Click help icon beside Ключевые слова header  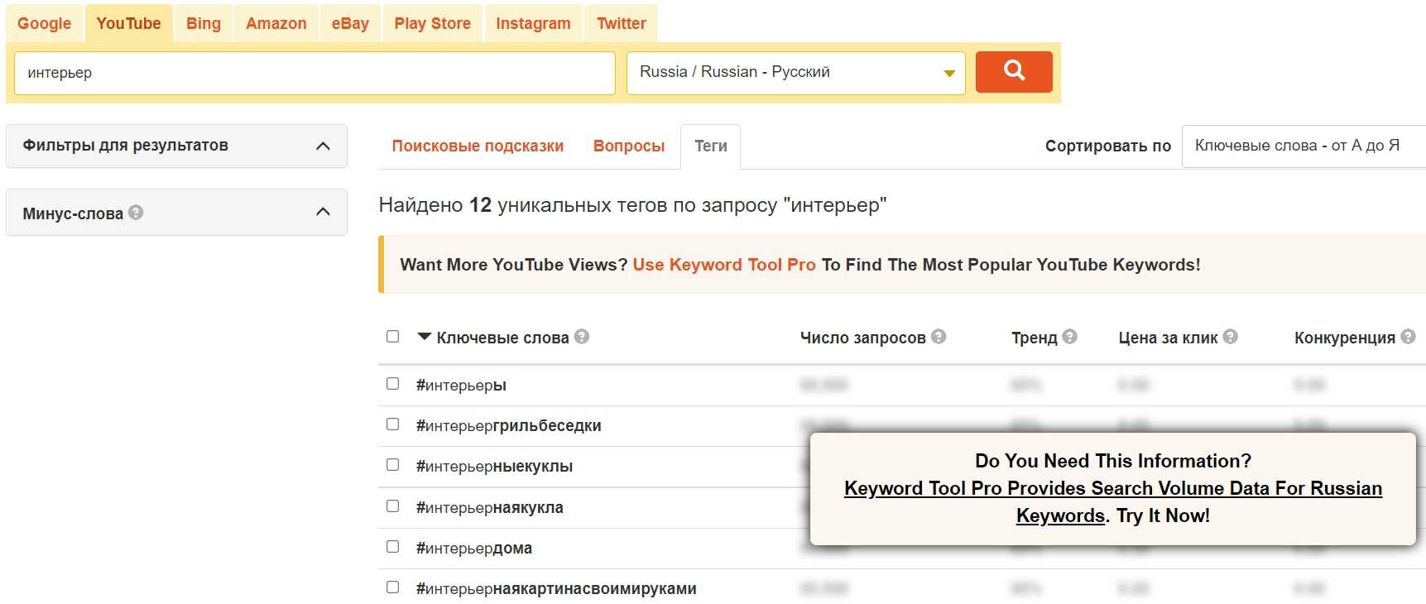(x=582, y=337)
